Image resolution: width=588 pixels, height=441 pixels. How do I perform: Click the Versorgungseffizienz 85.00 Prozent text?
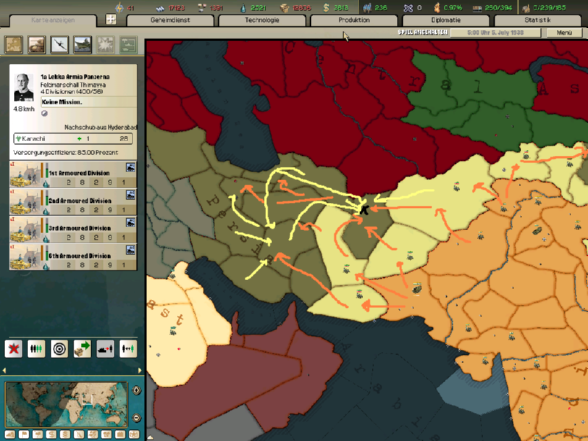pos(65,153)
